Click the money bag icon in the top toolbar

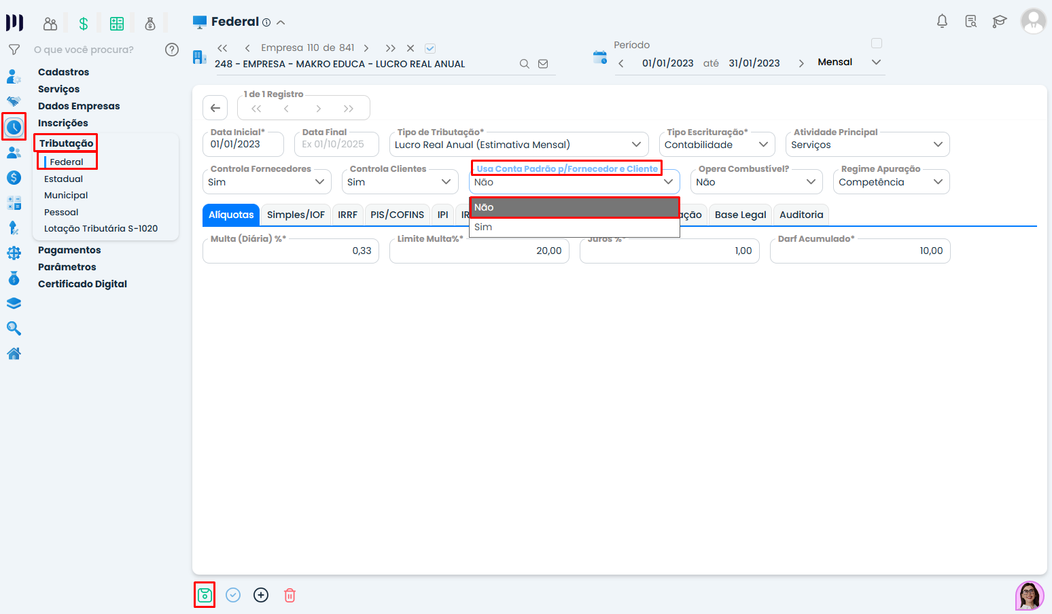click(x=150, y=23)
